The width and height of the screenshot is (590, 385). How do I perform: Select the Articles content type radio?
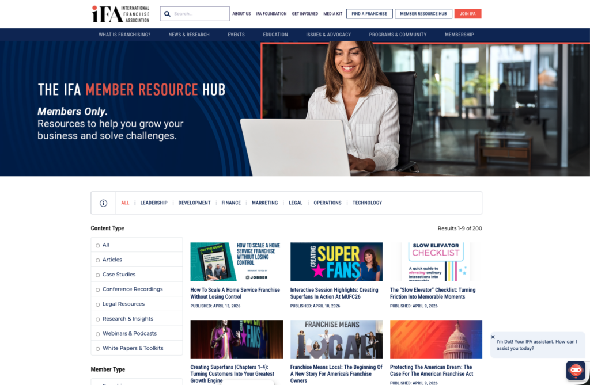[x=98, y=260]
